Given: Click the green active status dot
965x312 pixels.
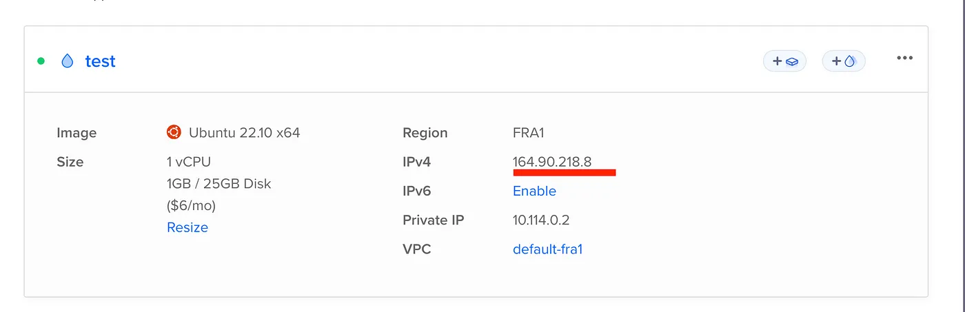Looking at the screenshot, I should pos(41,61).
